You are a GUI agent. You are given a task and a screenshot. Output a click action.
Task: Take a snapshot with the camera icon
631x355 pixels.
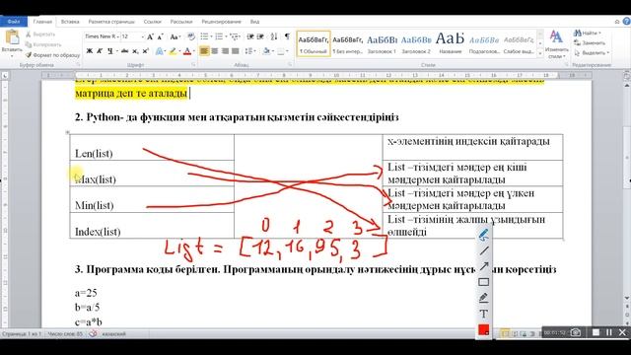click(x=576, y=332)
